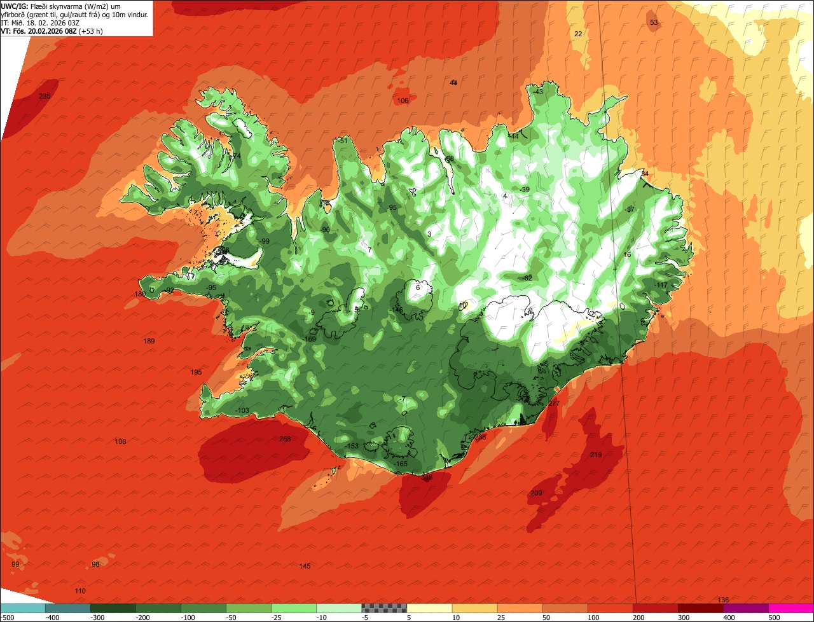
Task: Click the checkered -5 to 5 swatch
Action: [384, 608]
